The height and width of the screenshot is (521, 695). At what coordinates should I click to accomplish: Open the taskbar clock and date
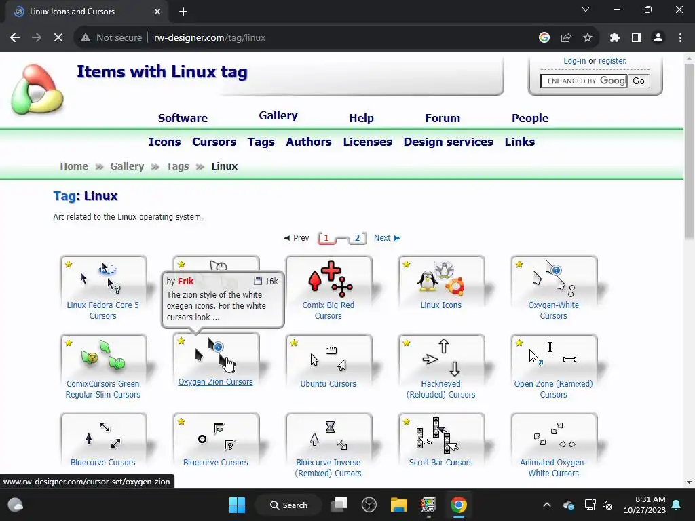click(645, 505)
